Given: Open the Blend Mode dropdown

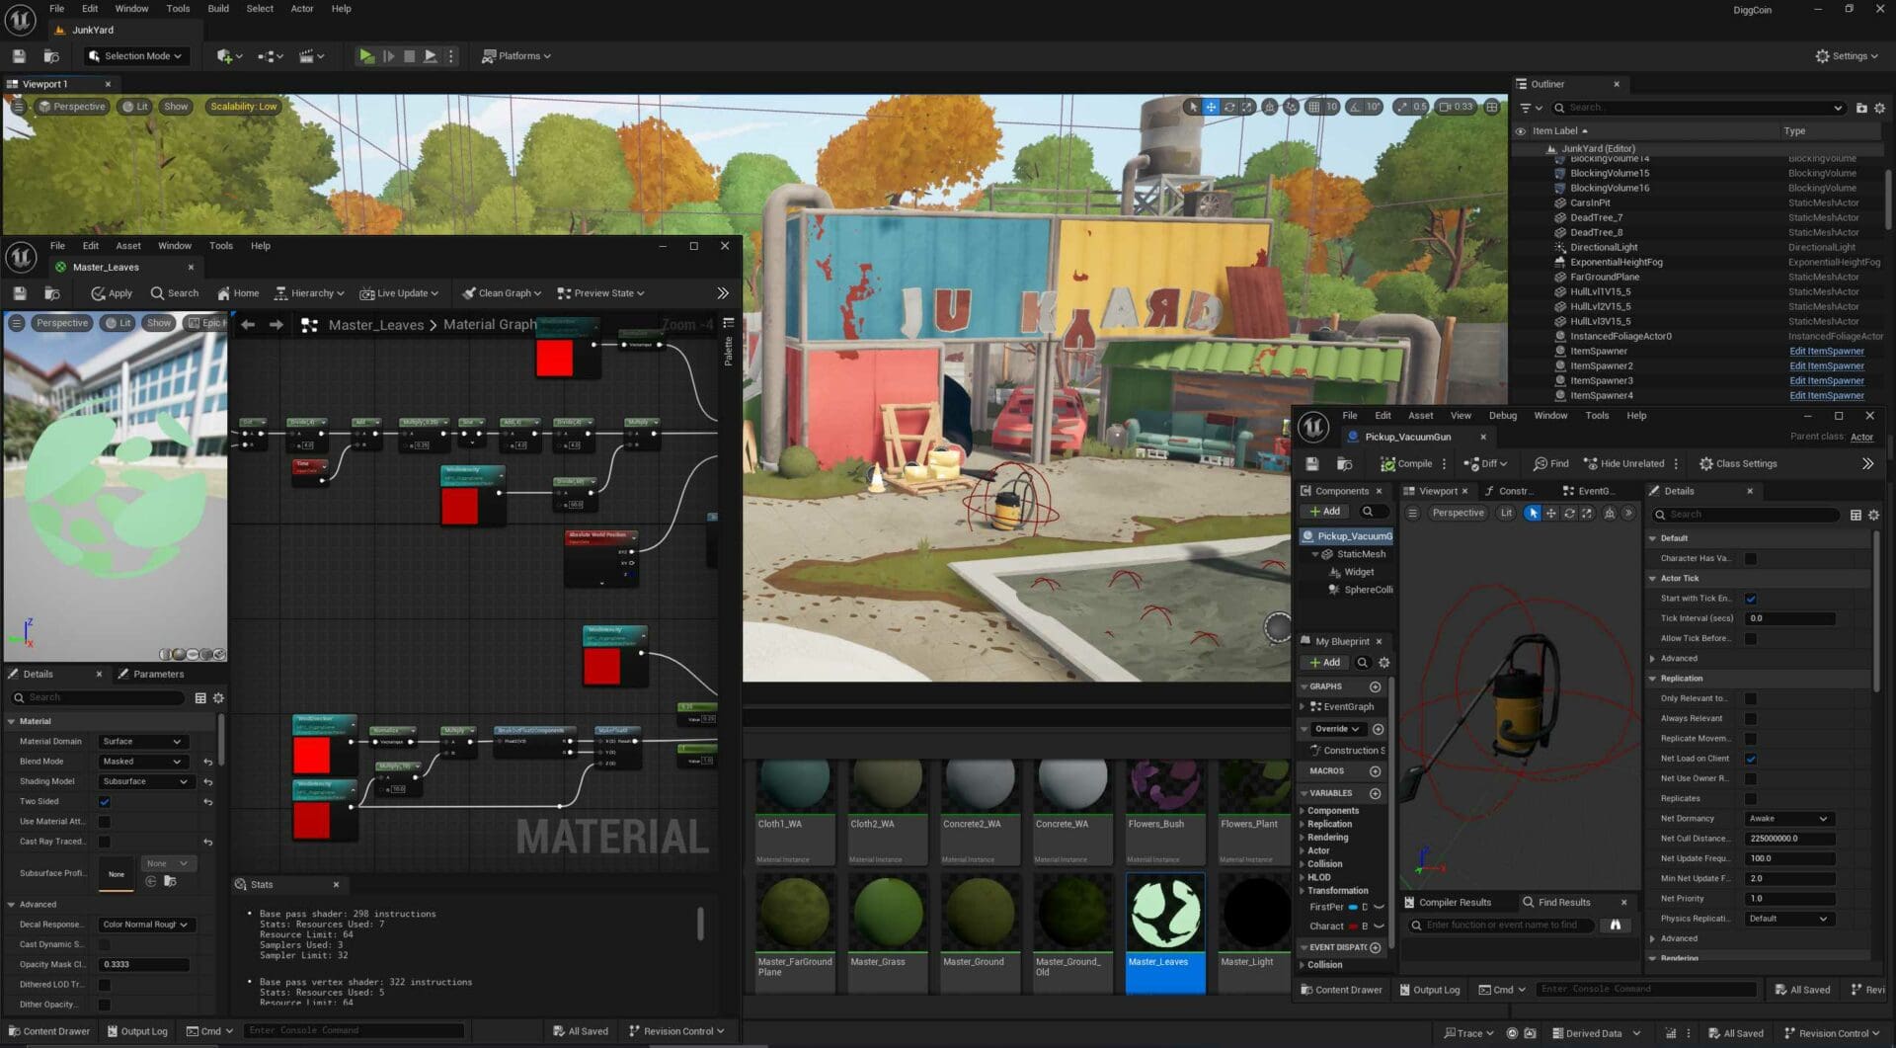Looking at the screenshot, I should point(142,762).
